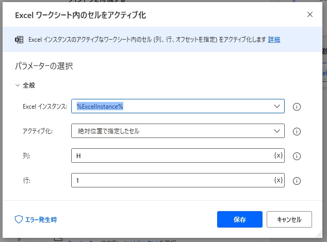The image size is (327, 242).
Task: Show info for アクティブ化 parameter
Action: pyautogui.click(x=297, y=131)
